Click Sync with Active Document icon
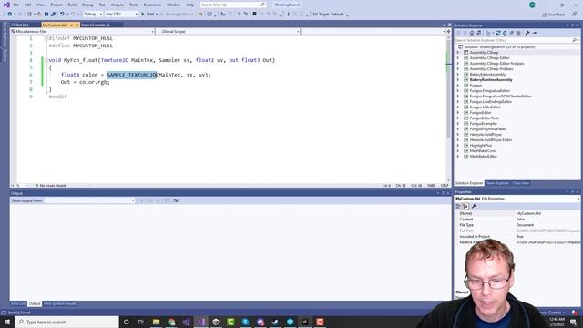 pyautogui.click(x=498, y=33)
